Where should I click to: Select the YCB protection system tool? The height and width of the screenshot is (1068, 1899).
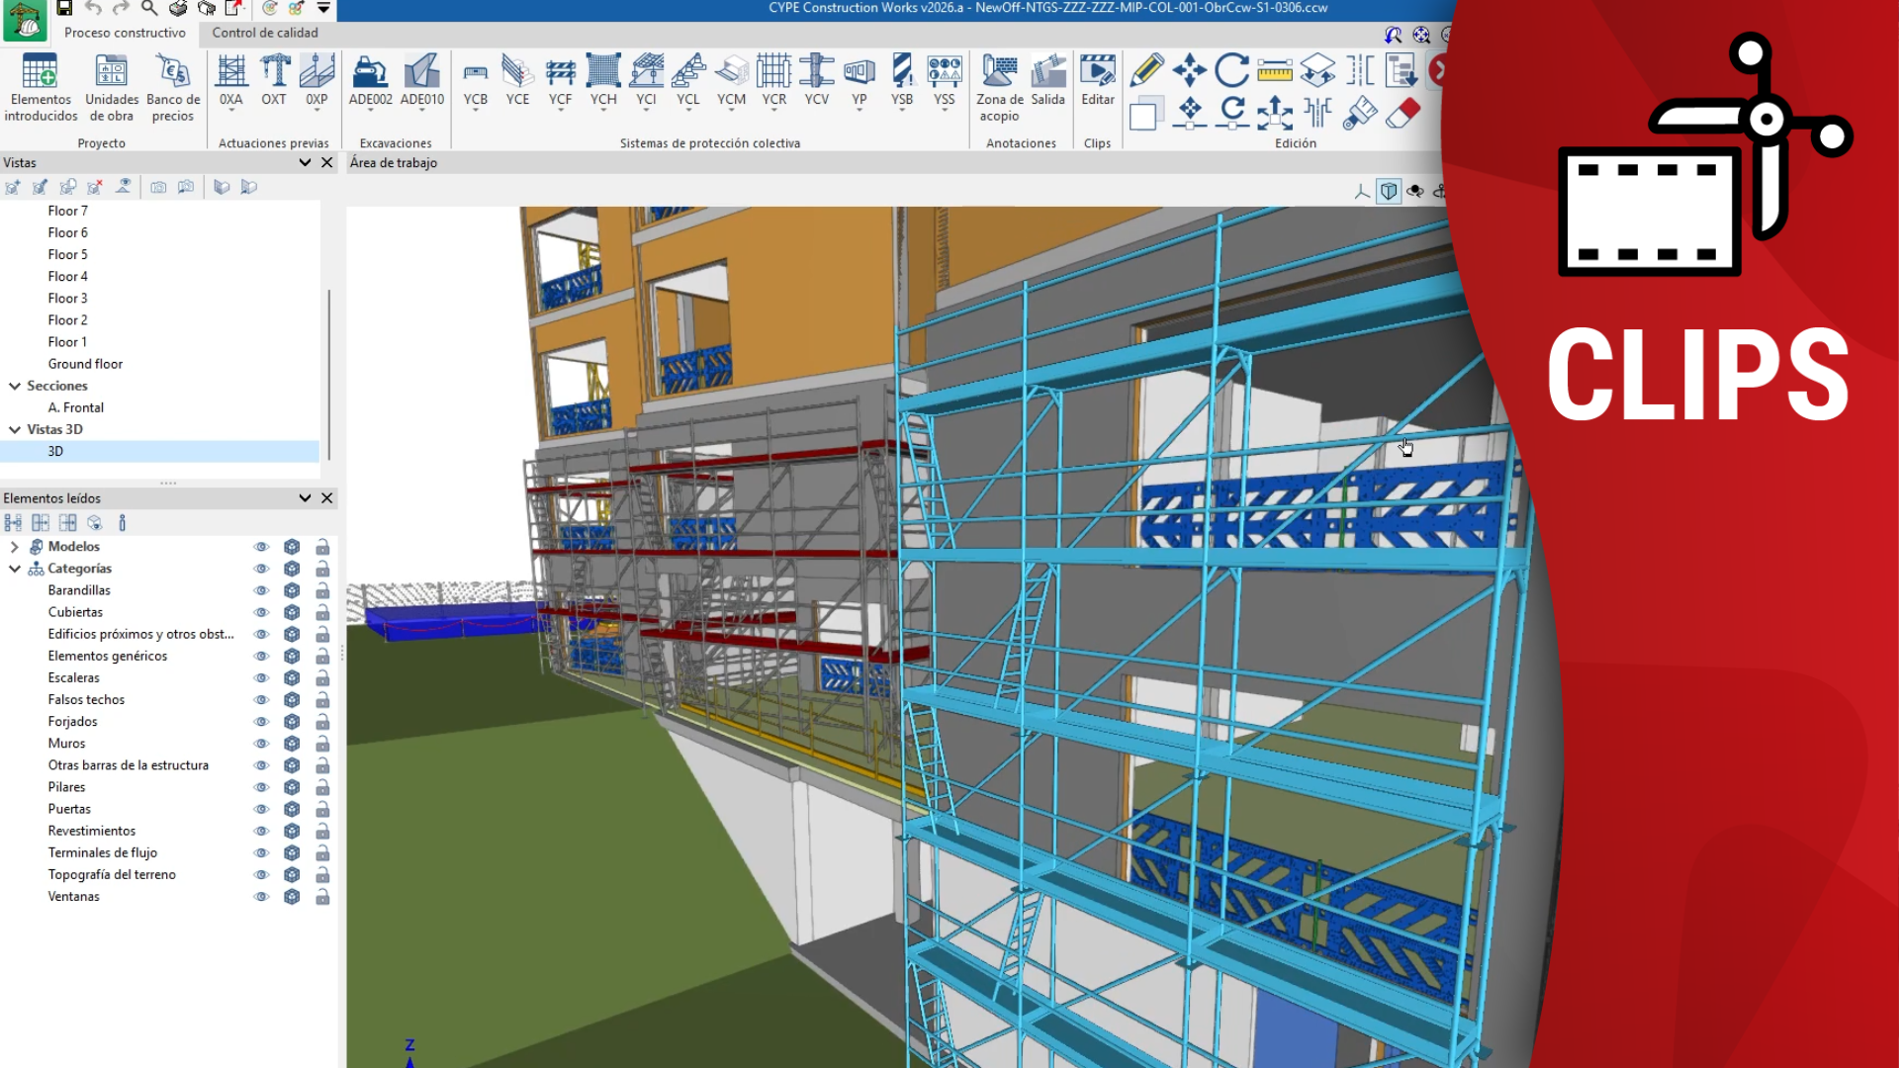tap(475, 84)
